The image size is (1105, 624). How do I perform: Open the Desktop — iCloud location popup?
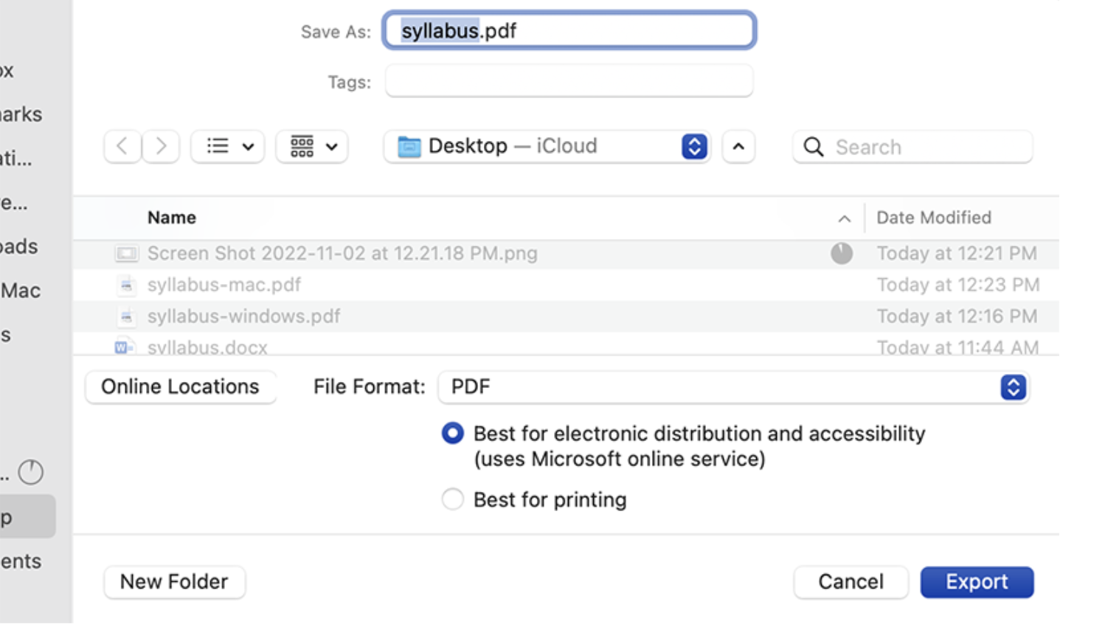547,146
